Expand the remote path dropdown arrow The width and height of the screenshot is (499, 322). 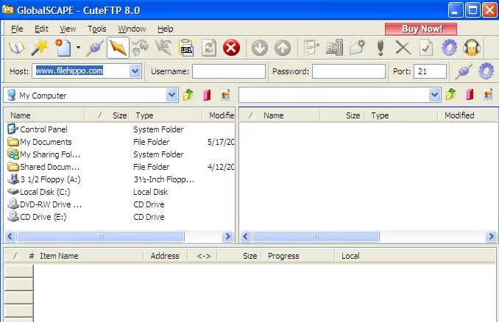coord(434,95)
